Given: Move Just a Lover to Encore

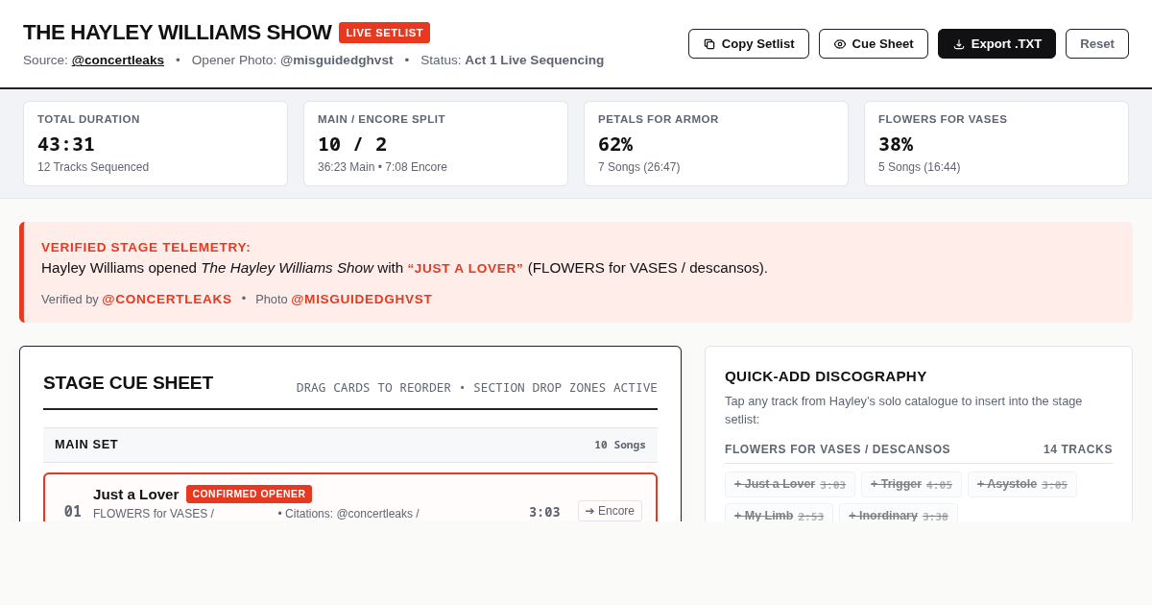Looking at the screenshot, I should tap(610, 511).
